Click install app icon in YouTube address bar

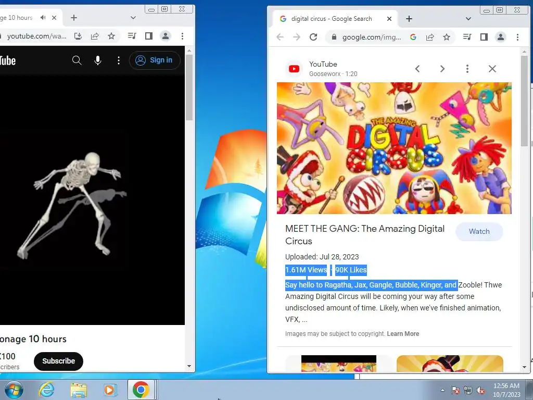[78, 36]
